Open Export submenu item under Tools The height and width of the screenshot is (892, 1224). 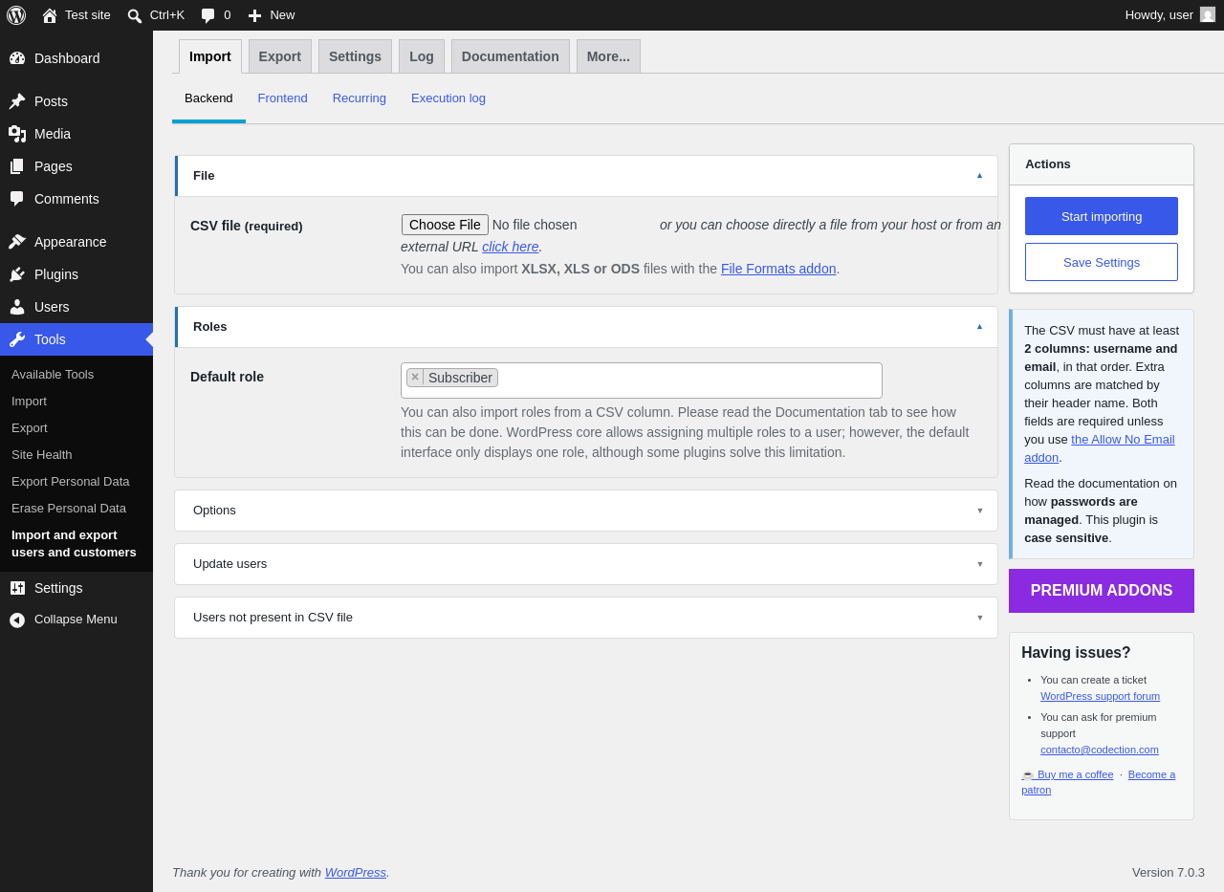(30, 428)
